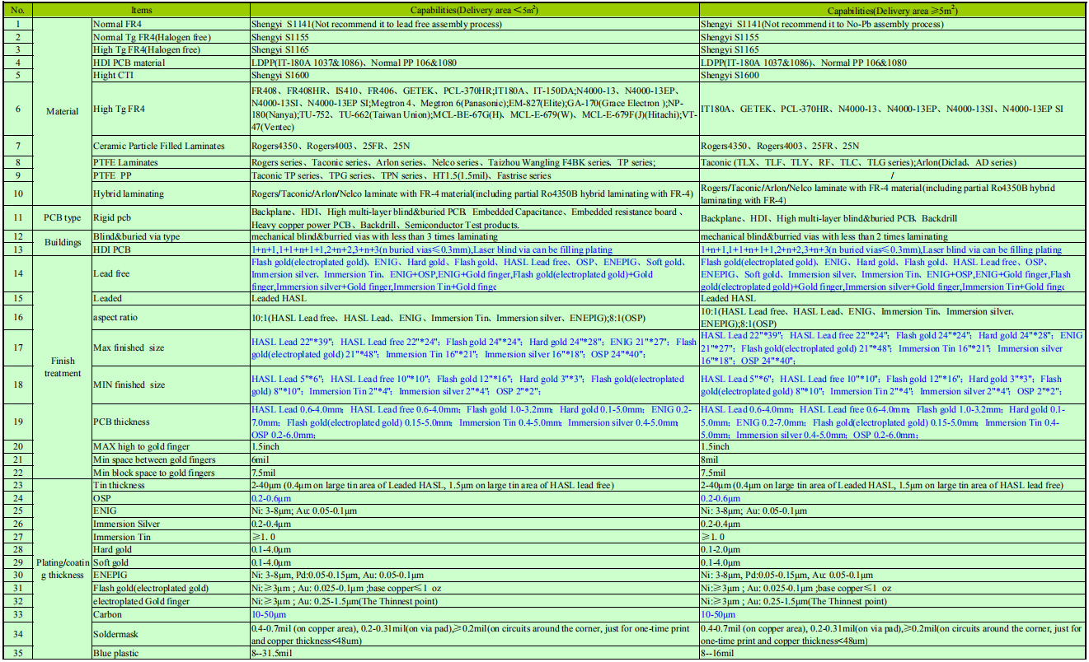
Task: Click "Flash gold(electroplated gold)" item cell in row 31
Action: (x=169, y=588)
